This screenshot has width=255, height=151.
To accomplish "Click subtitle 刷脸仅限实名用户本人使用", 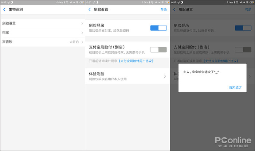I will [108, 79].
